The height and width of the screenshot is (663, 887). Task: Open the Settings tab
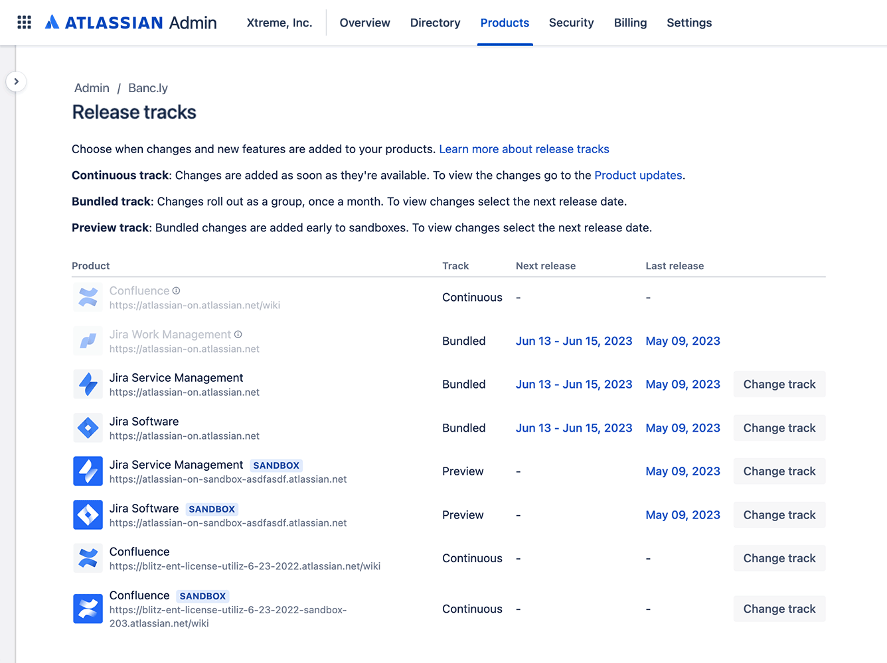[x=689, y=23]
